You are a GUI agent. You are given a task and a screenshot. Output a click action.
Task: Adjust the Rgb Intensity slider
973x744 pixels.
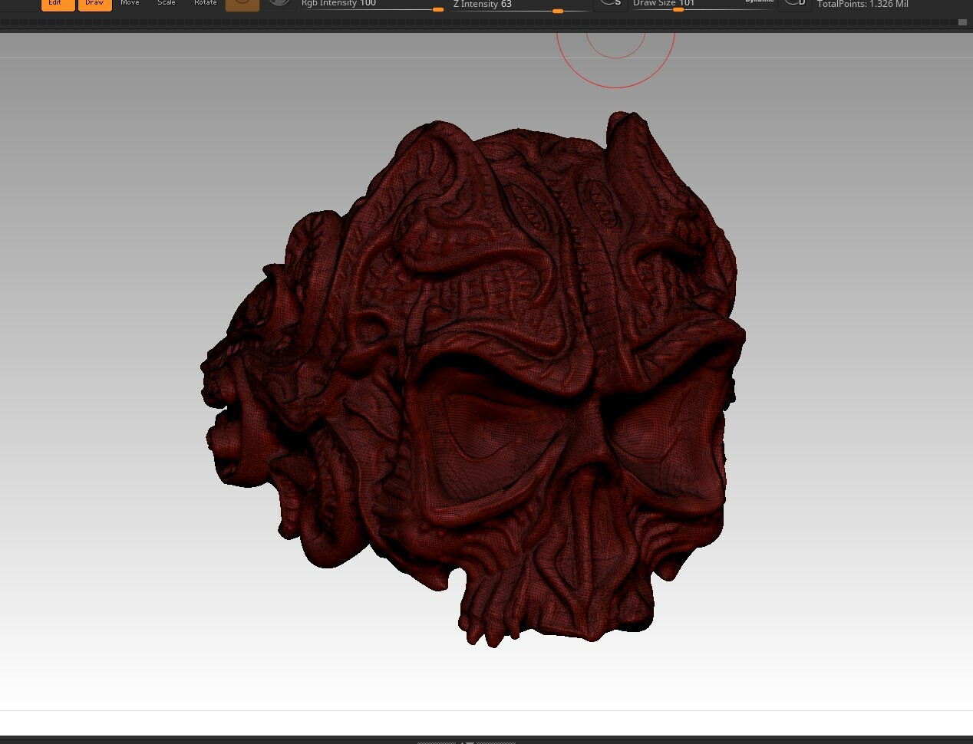tap(372, 5)
